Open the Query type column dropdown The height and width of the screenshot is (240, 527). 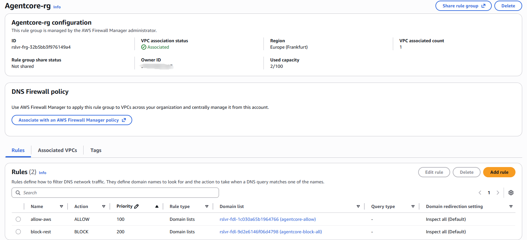point(413,206)
